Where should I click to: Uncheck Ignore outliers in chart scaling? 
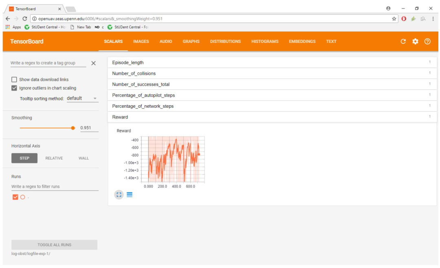click(14, 88)
